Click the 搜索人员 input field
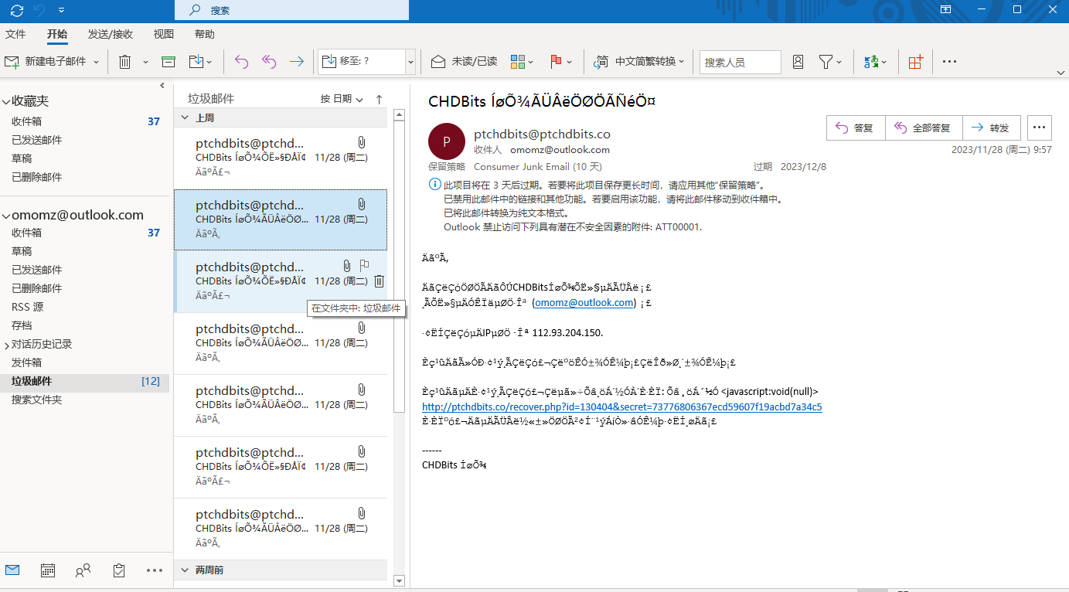This screenshot has height=592, width=1069. (740, 62)
